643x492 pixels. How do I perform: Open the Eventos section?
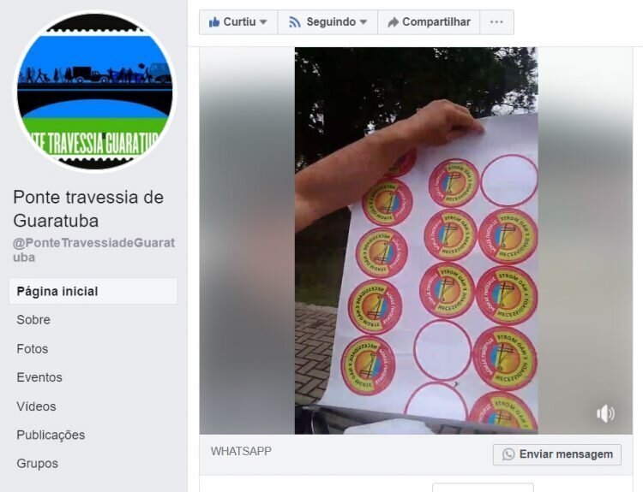click(x=39, y=377)
